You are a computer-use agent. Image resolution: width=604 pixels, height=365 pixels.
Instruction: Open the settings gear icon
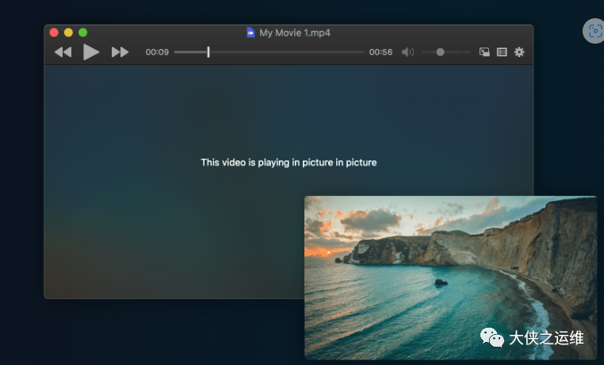[x=519, y=52]
